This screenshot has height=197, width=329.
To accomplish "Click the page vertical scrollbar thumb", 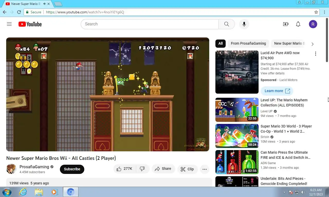I will [x=327, y=40].
